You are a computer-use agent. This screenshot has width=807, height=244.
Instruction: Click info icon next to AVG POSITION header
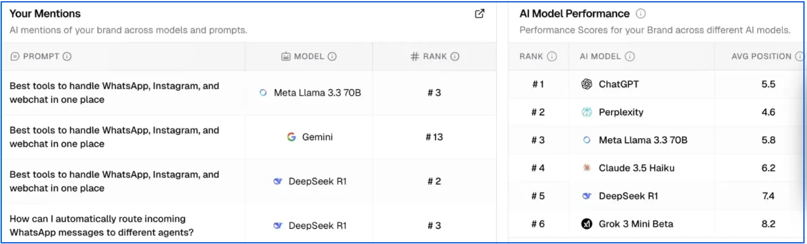800,56
